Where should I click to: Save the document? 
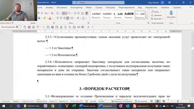click(x=29, y=27)
